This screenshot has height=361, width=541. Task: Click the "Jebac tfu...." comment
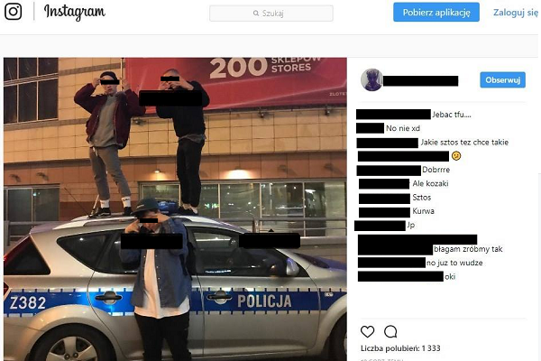[x=452, y=115]
